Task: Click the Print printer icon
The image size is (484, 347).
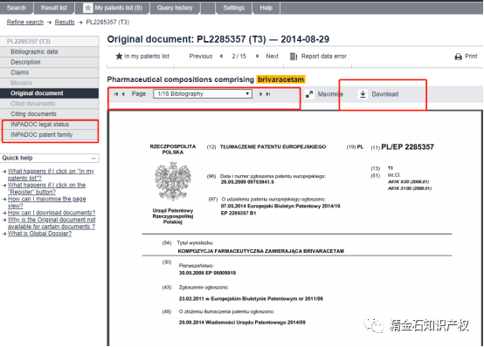Action: pos(459,57)
